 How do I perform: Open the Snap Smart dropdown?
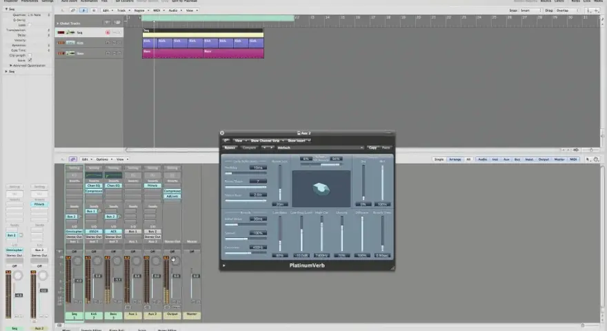[x=530, y=10]
